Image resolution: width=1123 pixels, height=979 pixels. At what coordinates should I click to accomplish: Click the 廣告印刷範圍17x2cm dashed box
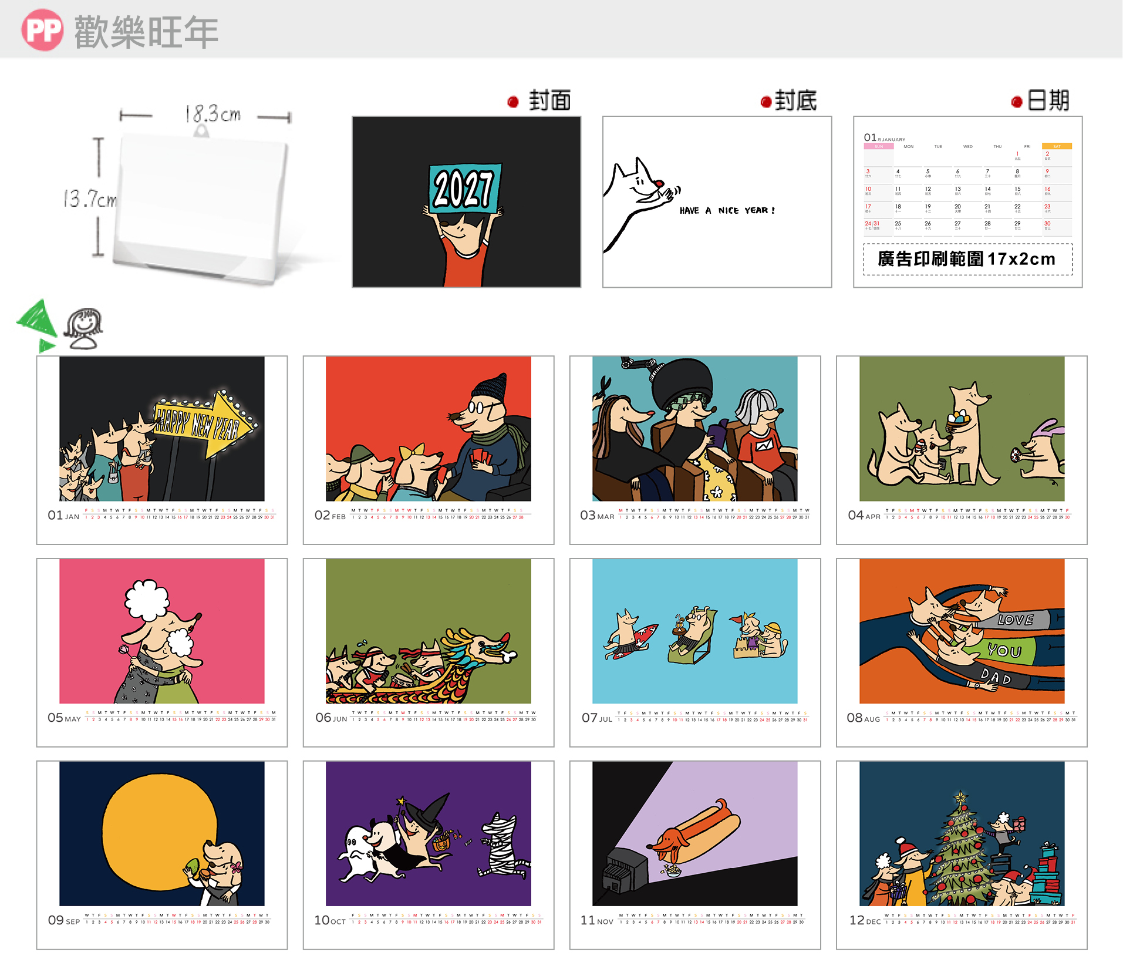pos(967,259)
